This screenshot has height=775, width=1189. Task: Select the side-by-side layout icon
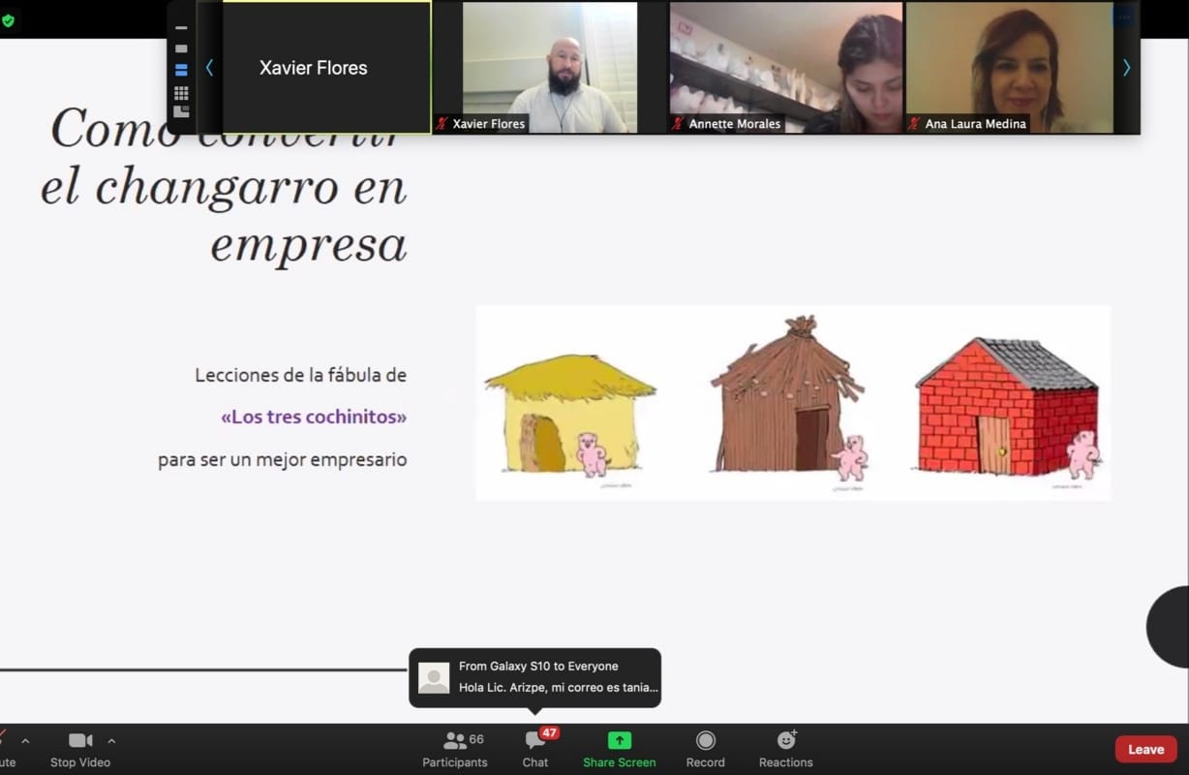pyautogui.click(x=181, y=112)
